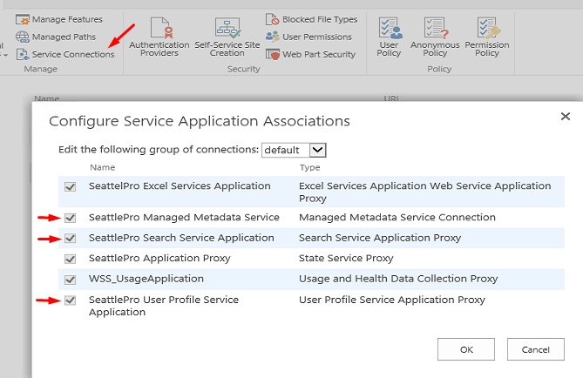The height and width of the screenshot is (378, 583).
Task: Click the Service Connections icon
Action: (x=23, y=54)
